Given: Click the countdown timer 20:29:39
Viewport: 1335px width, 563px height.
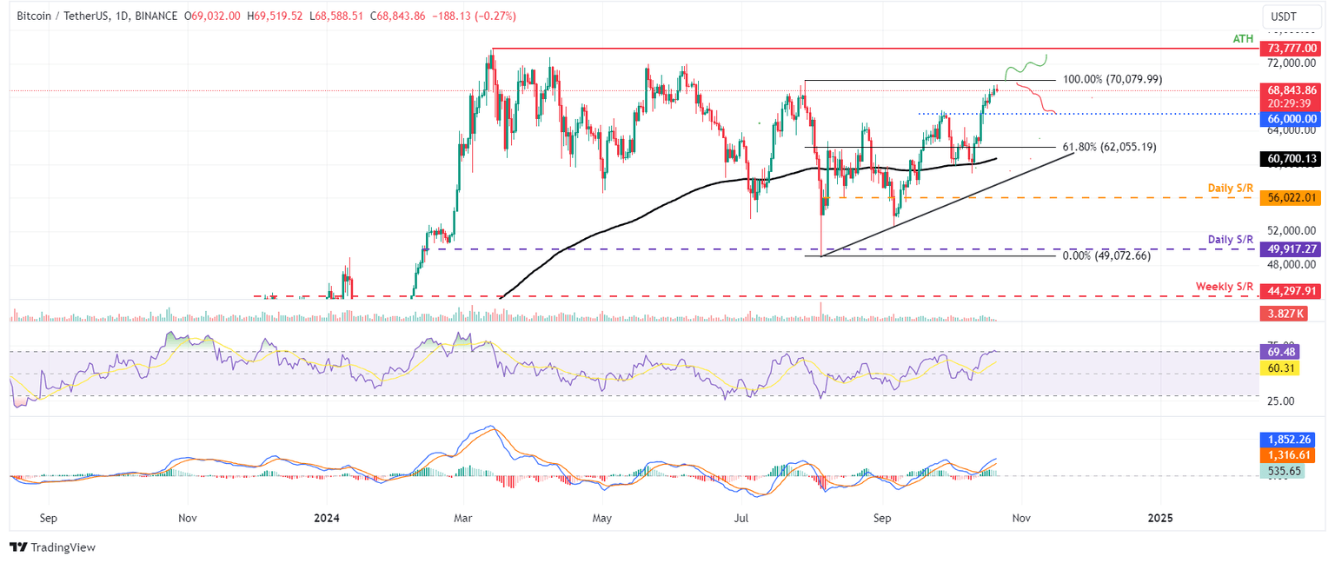Looking at the screenshot, I should 1289,103.
